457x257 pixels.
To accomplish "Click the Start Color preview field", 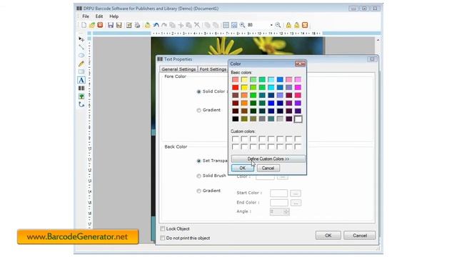I will pyautogui.click(x=279, y=193).
